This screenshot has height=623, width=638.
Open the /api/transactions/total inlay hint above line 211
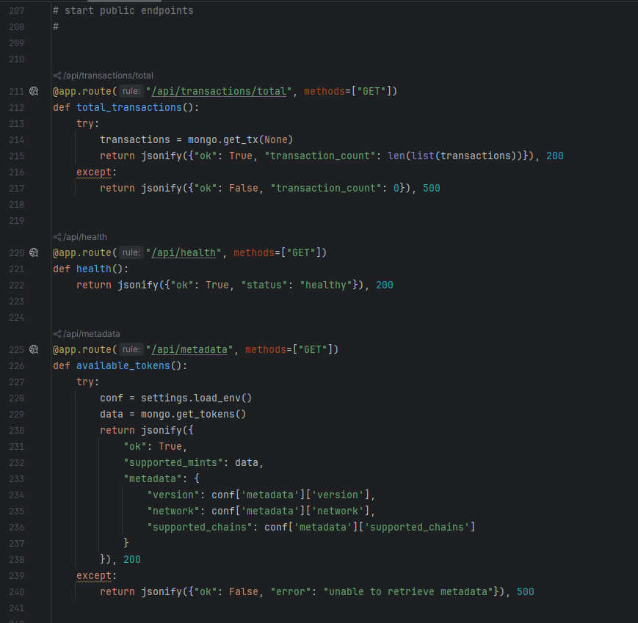tap(104, 76)
